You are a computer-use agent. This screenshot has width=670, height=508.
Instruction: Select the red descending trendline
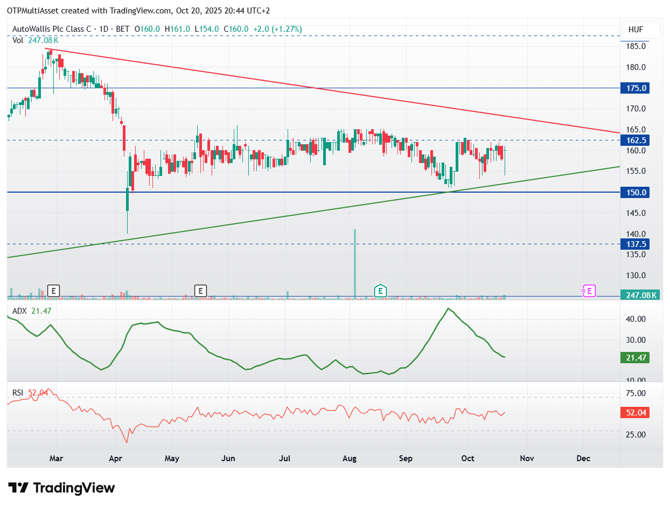pos(323,89)
